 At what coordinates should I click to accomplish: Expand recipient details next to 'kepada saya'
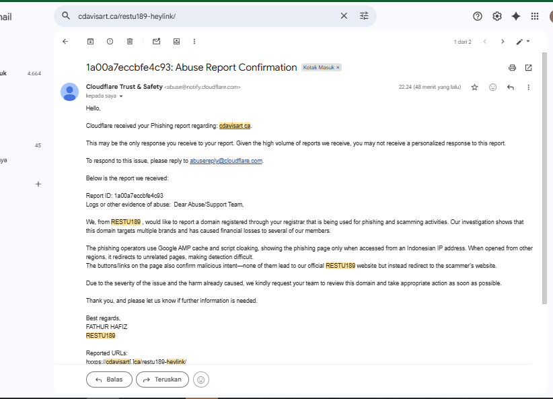(121, 96)
